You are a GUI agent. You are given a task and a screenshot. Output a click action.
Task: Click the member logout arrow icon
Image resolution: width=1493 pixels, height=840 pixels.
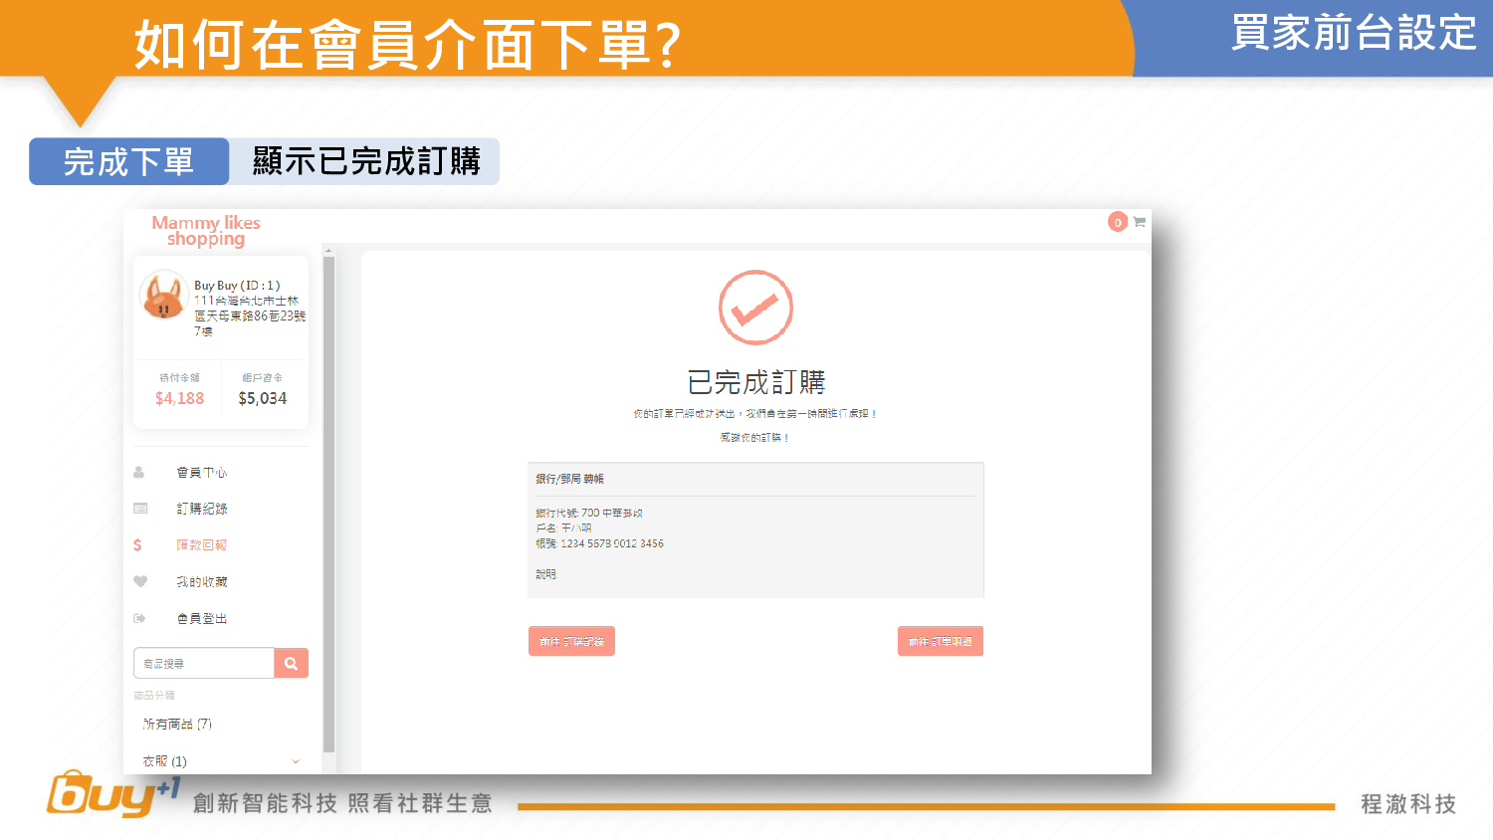pos(139,619)
